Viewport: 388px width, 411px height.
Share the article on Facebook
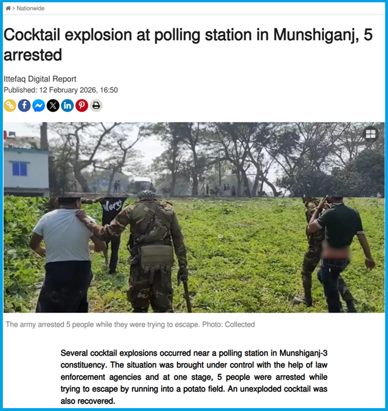[25, 106]
